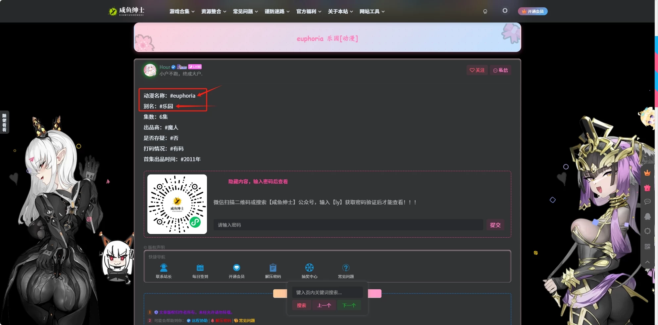Follow the author with 关注 button

(x=477, y=70)
